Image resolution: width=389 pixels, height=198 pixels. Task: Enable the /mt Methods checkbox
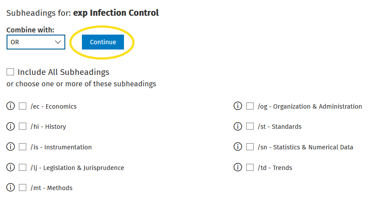click(23, 187)
